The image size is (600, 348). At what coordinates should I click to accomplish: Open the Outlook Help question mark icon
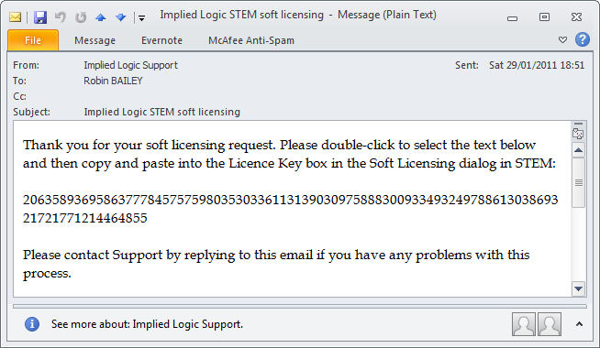(583, 39)
